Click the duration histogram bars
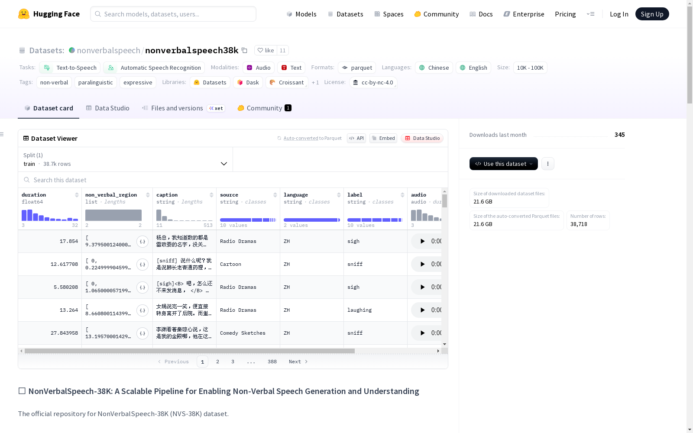Viewport: 693px width, 433px height. pyautogui.click(x=50, y=215)
